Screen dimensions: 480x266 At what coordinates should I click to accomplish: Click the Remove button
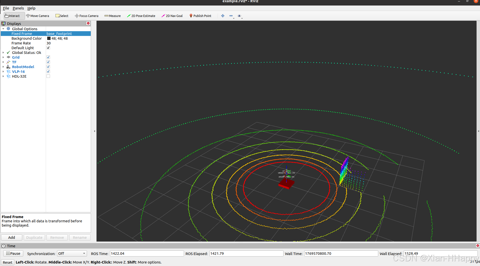[x=57, y=237]
